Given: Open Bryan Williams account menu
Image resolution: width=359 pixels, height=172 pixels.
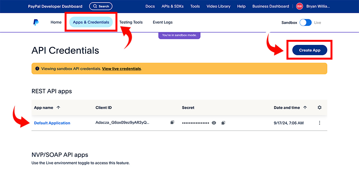Looking at the screenshot, I should click(318, 6).
